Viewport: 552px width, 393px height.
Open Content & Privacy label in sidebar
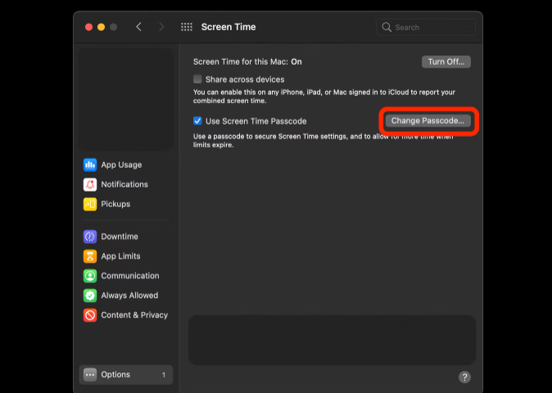[x=134, y=315]
